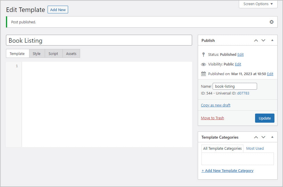Edit the published date
The image size is (283, 187).
[x=270, y=74]
